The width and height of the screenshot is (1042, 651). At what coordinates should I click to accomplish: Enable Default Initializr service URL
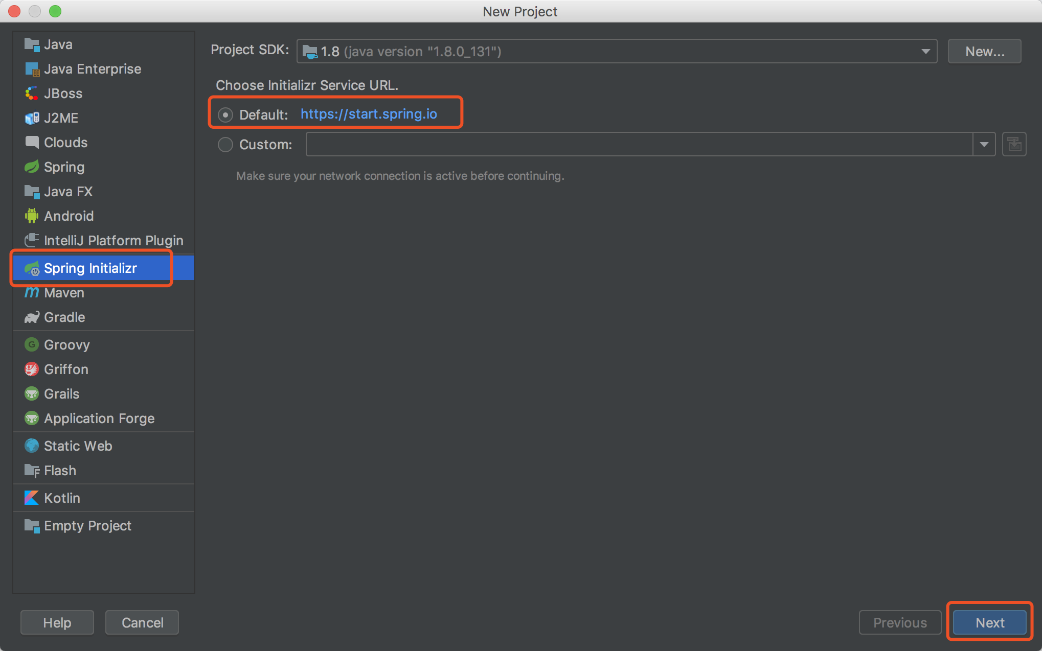[226, 113]
